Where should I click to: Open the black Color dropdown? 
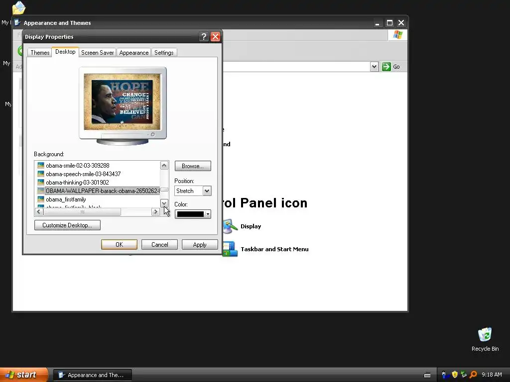click(x=193, y=214)
